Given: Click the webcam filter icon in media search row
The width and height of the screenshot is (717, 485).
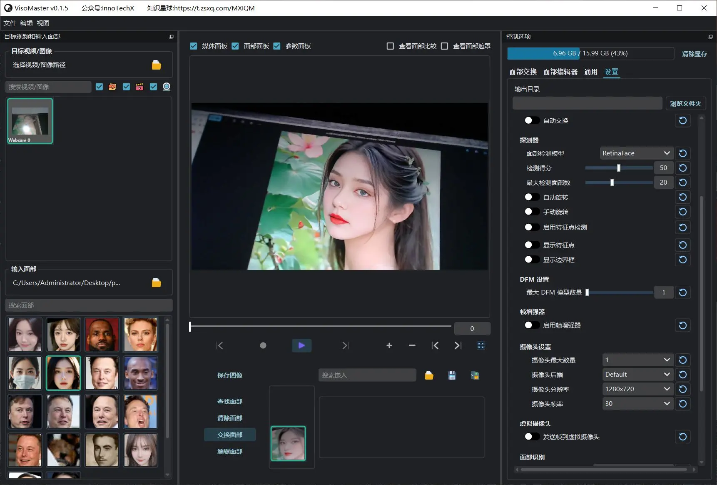Looking at the screenshot, I should 166,87.
